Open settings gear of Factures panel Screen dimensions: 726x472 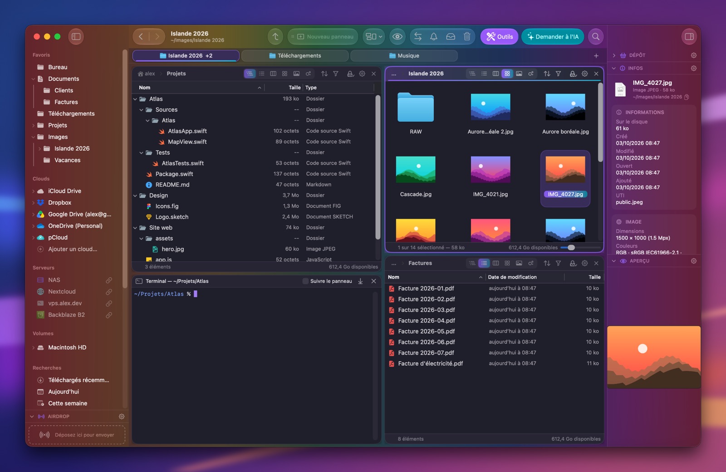tap(584, 263)
